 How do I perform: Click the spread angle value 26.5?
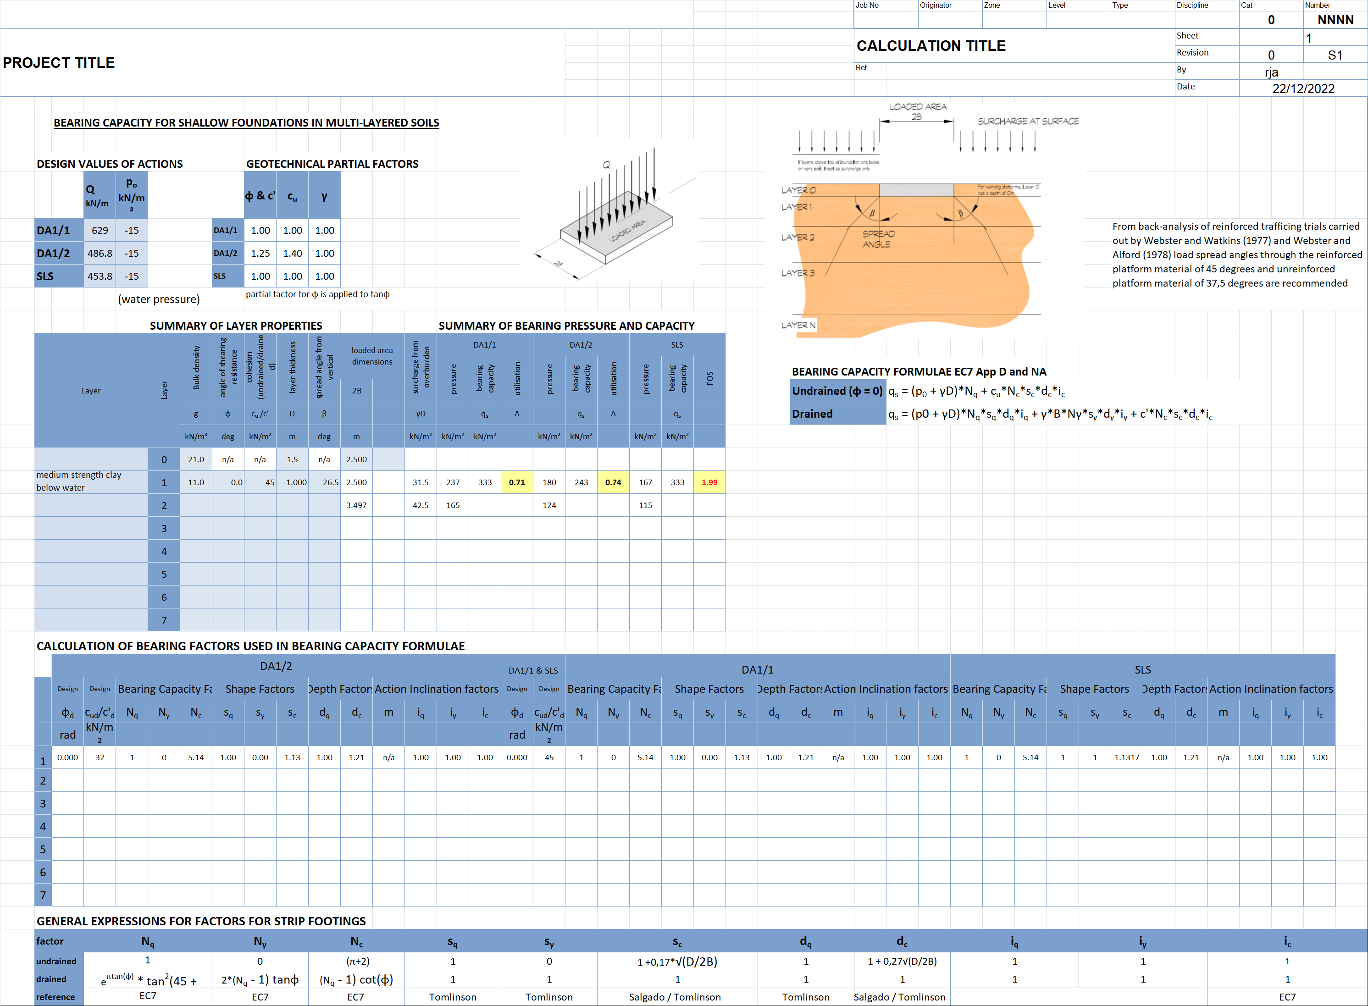(x=324, y=482)
